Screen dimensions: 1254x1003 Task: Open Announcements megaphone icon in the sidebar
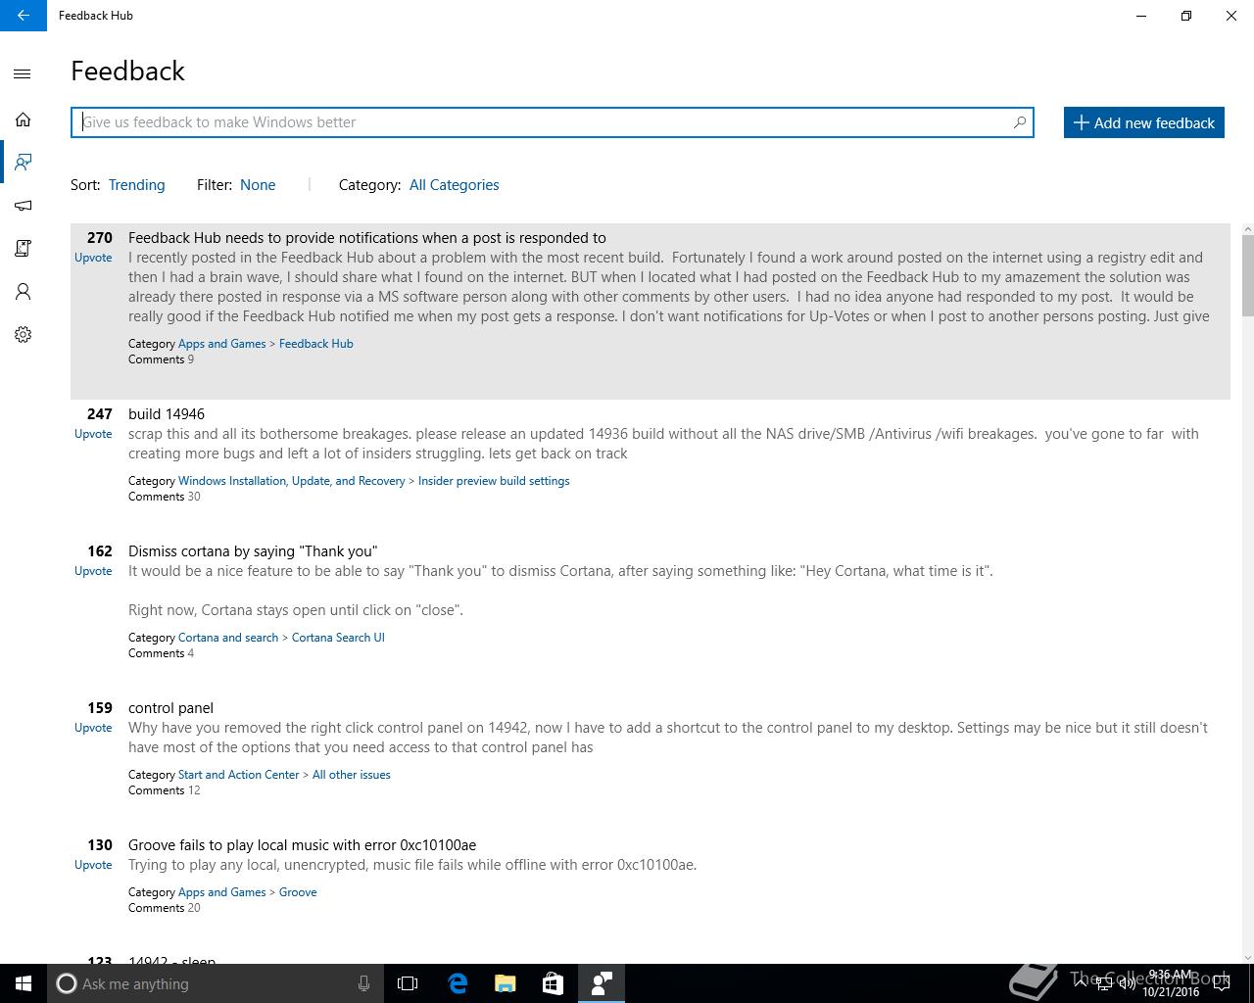coord(23,206)
